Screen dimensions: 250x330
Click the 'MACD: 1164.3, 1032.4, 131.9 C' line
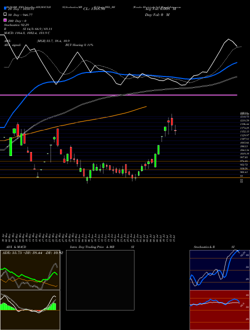[27, 33]
